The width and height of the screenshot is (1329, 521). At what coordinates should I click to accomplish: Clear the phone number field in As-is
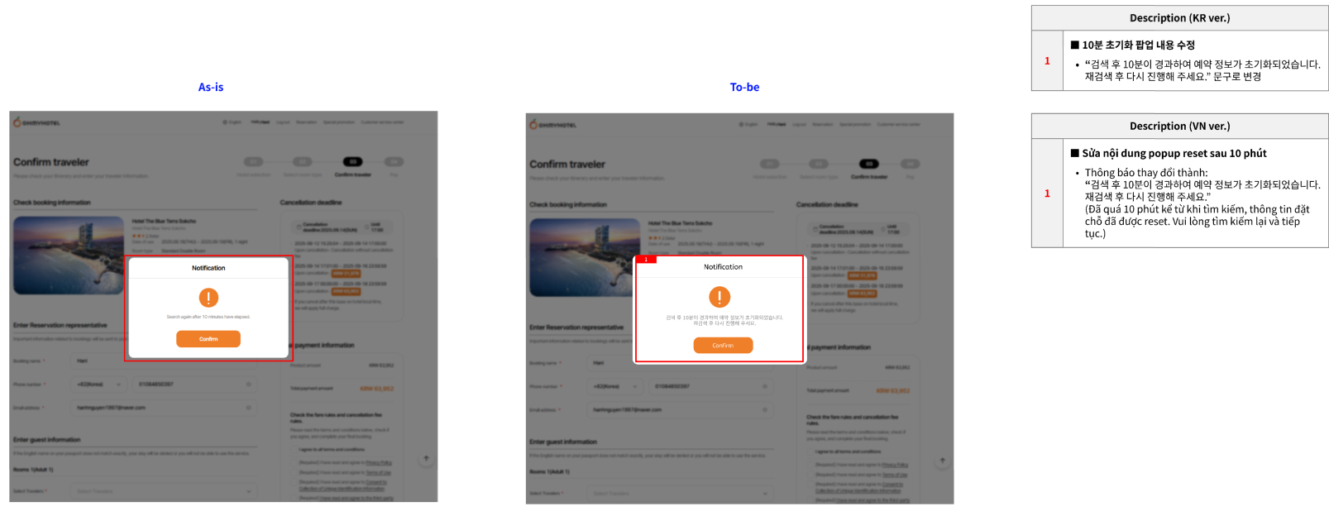point(248,384)
